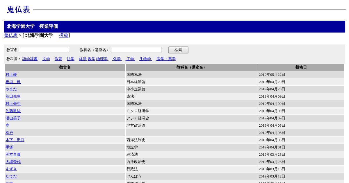Open instructor 松戸's link

pos(9,133)
